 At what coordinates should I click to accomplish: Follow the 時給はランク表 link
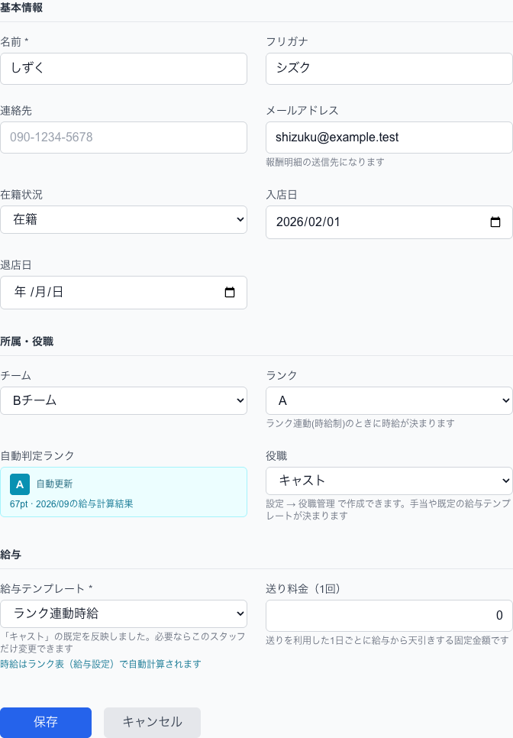click(101, 664)
